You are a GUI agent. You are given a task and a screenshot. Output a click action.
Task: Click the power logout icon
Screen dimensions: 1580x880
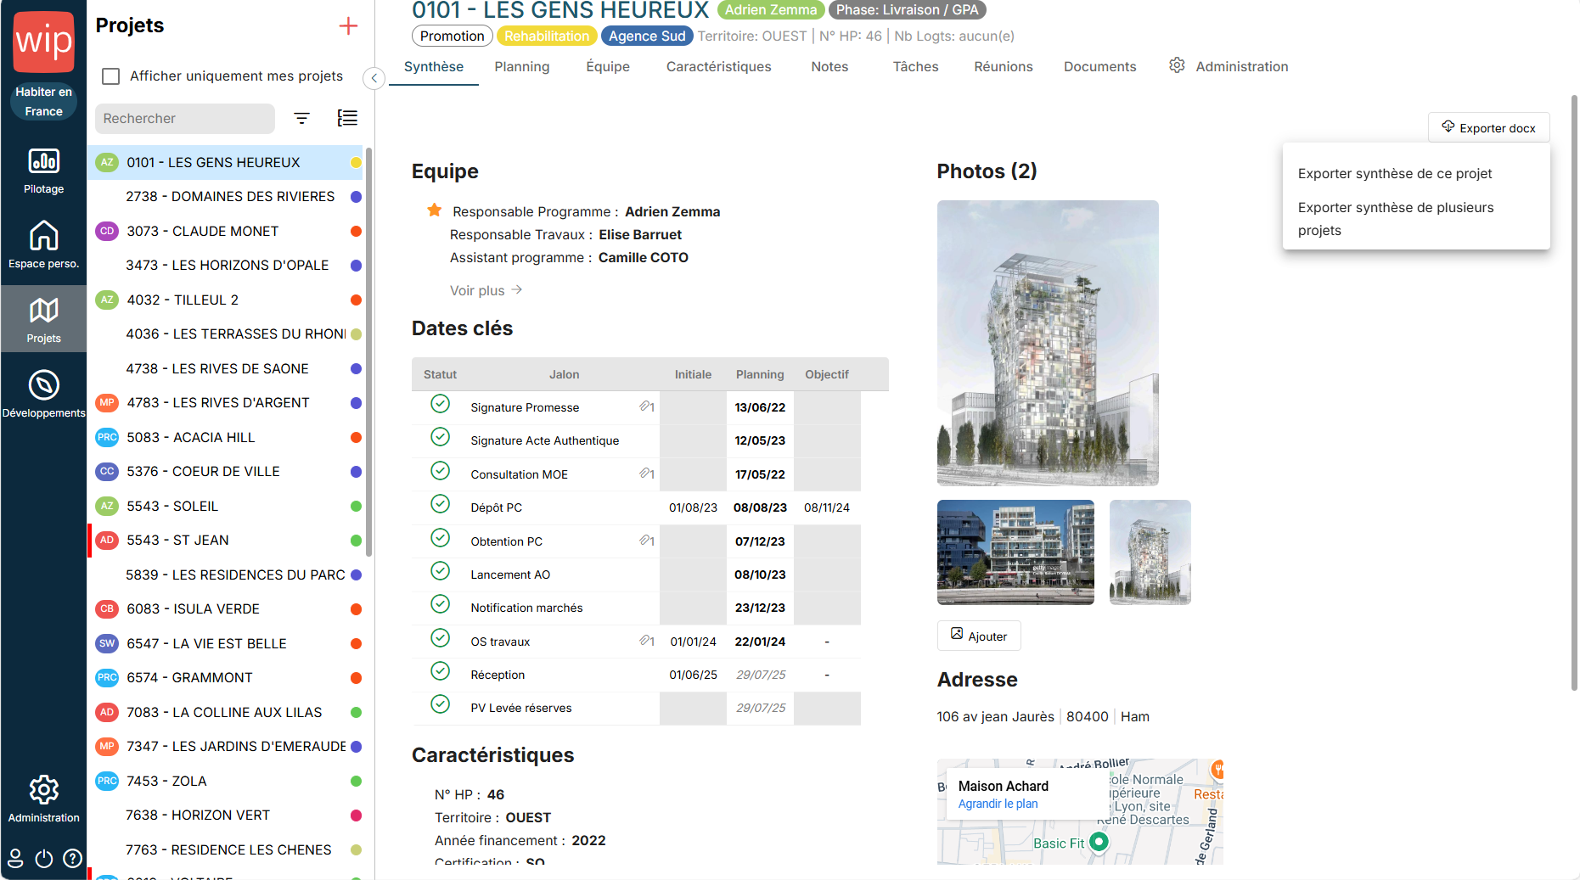44,859
